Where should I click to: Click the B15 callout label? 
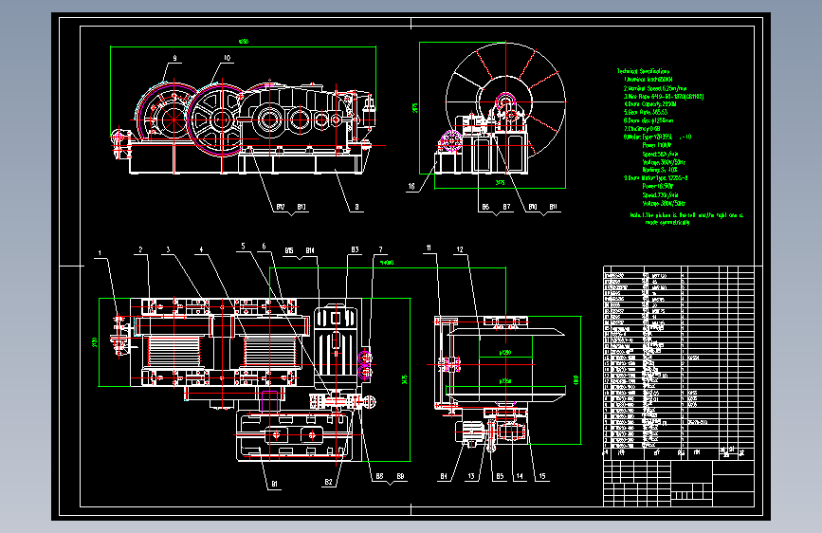[x=289, y=250]
